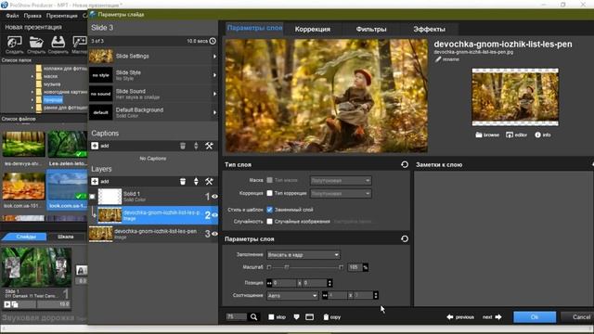594x334 pixels.
Task: Open Соотношение Авто dropdown
Action: [292, 295]
